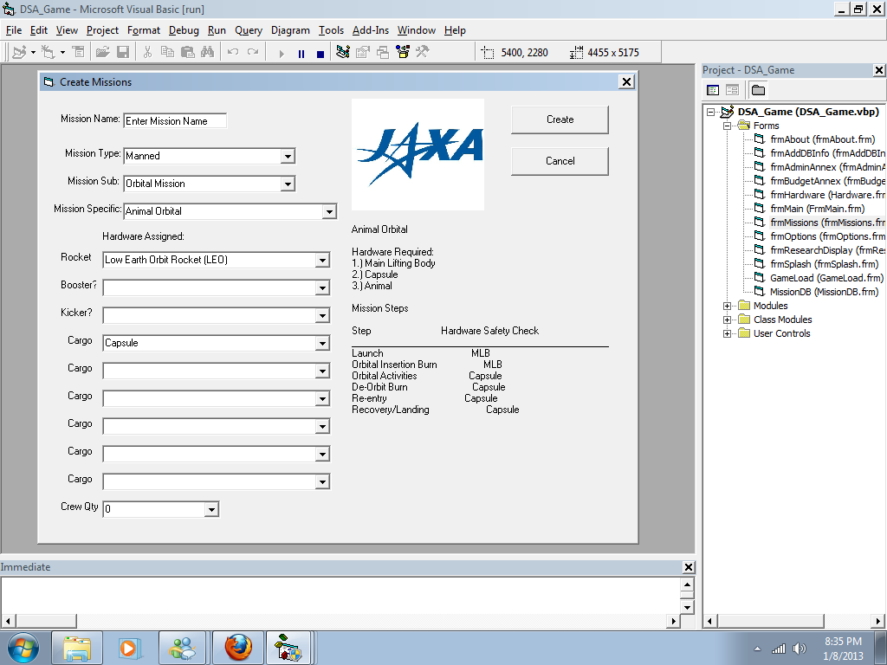The image size is (887, 665).
Task: Click the Find binoculars icon
Action: (208, 52)
